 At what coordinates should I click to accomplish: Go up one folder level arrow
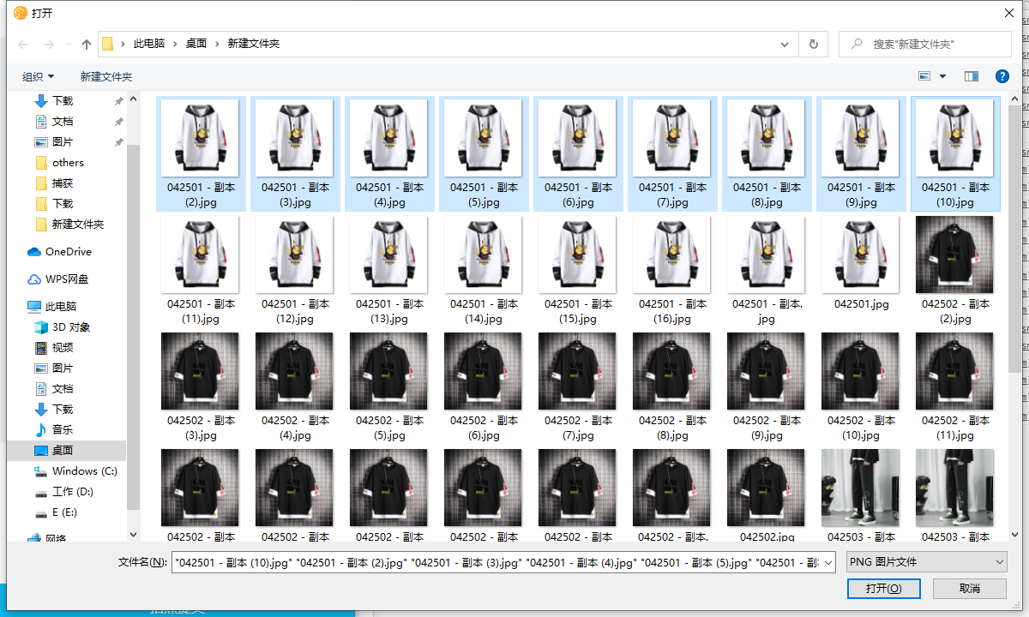pos(87,44)
